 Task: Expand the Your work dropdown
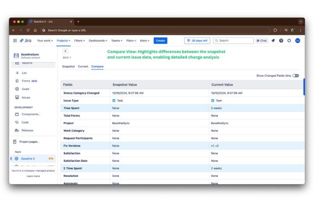[45, 40]
